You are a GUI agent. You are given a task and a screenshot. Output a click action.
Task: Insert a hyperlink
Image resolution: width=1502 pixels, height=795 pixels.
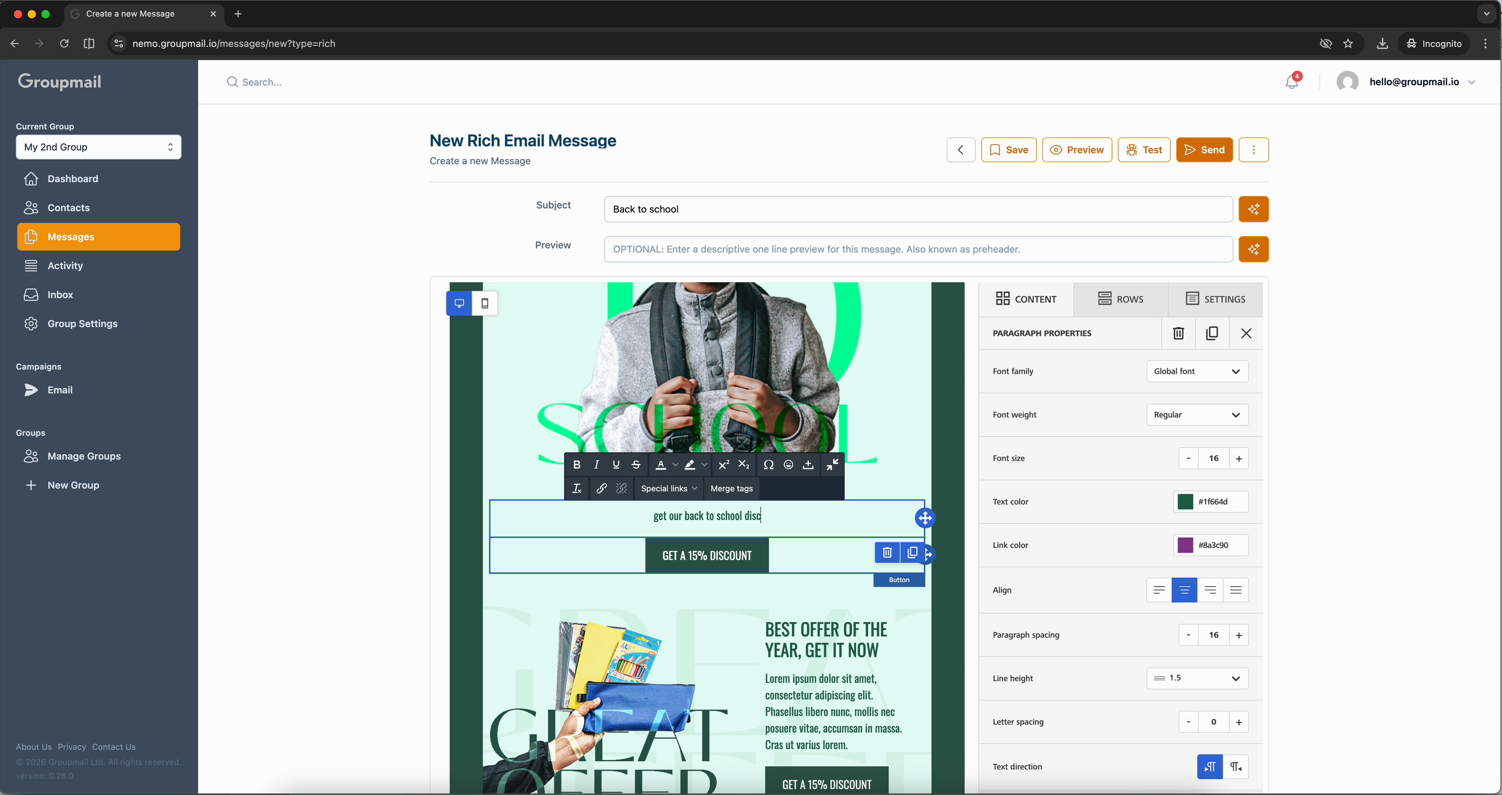601,488
